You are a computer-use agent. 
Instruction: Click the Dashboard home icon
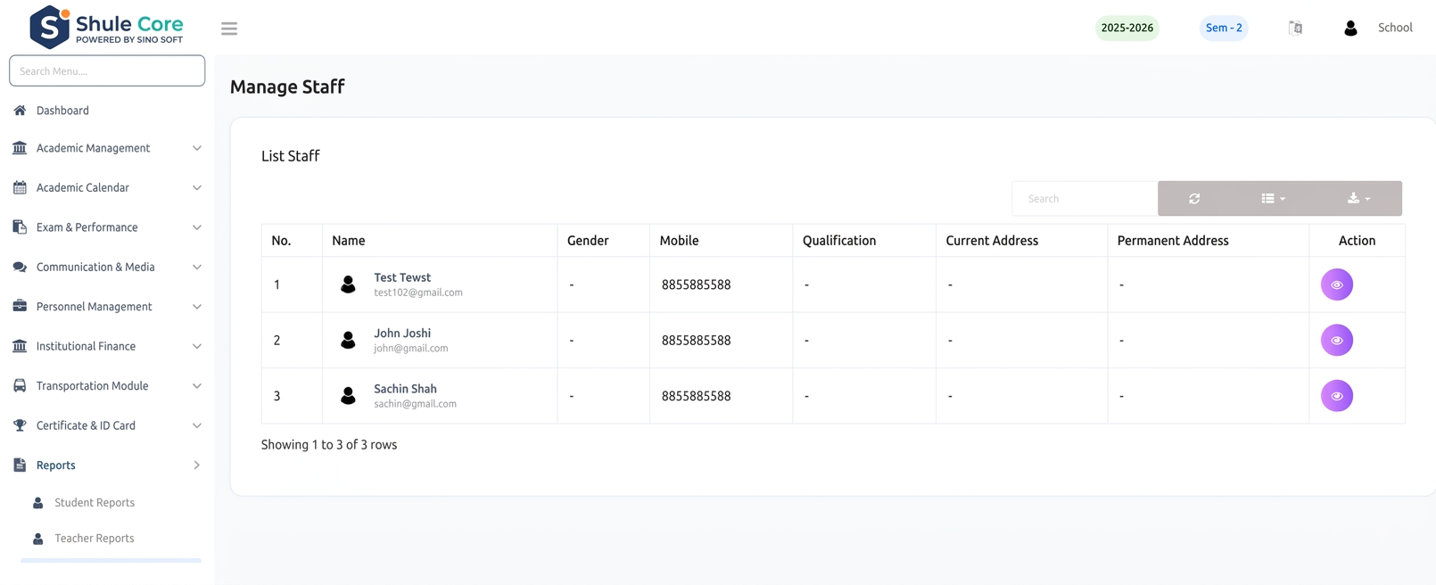(20, 111)
